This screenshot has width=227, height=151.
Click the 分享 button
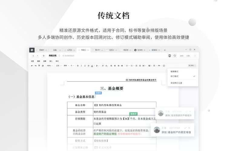[x=188, y=56]
